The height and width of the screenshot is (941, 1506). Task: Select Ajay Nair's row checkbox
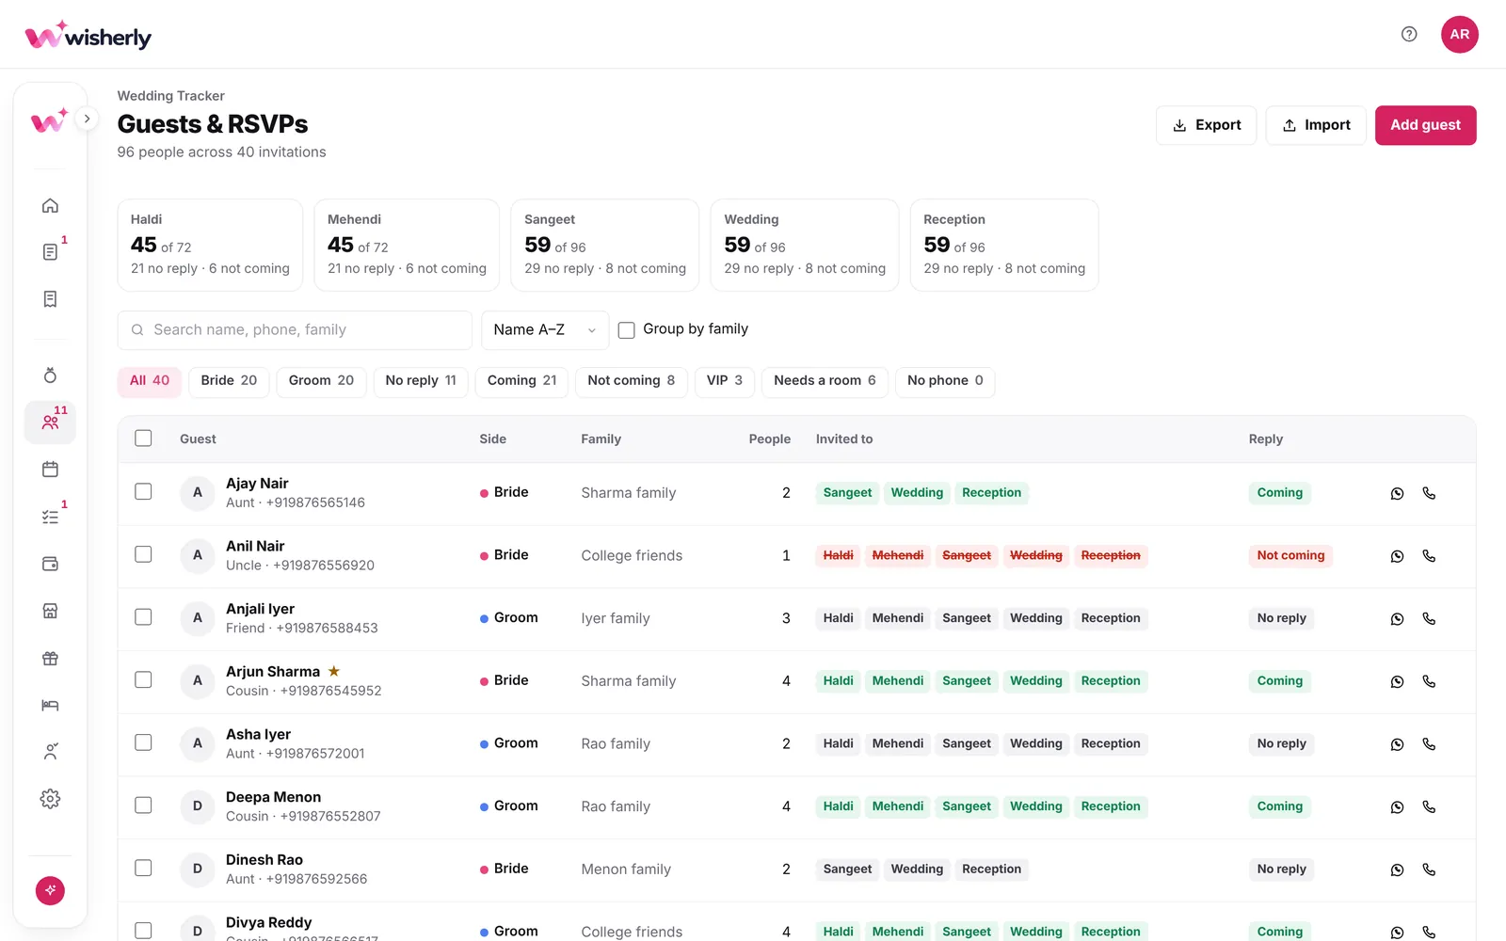coord(143,491)
